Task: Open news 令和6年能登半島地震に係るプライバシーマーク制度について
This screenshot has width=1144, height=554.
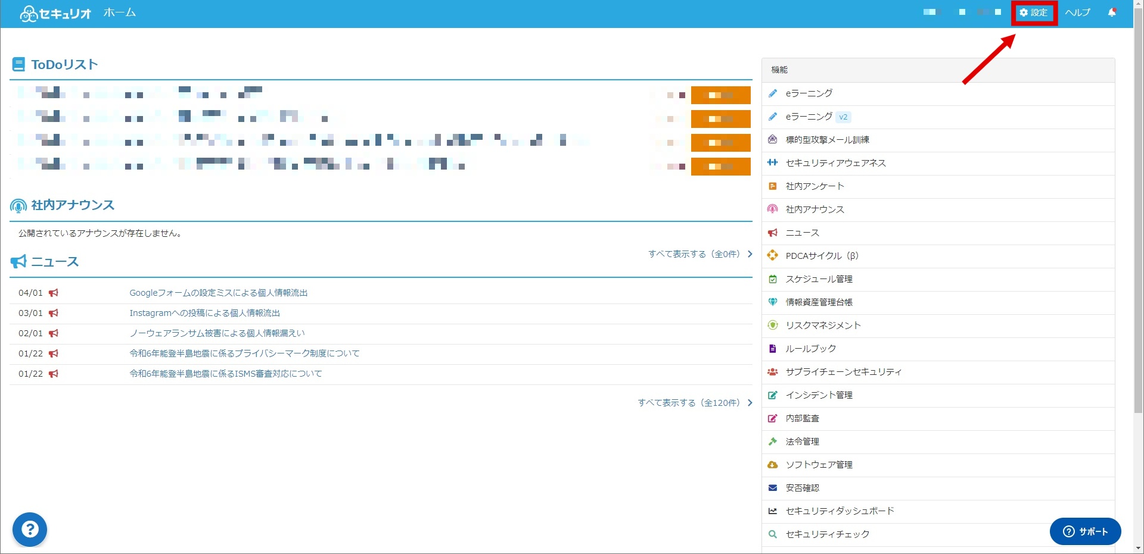Action: [245, 353]
